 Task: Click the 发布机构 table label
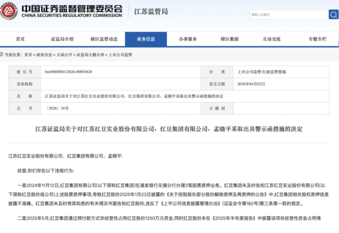click(24, 84)
